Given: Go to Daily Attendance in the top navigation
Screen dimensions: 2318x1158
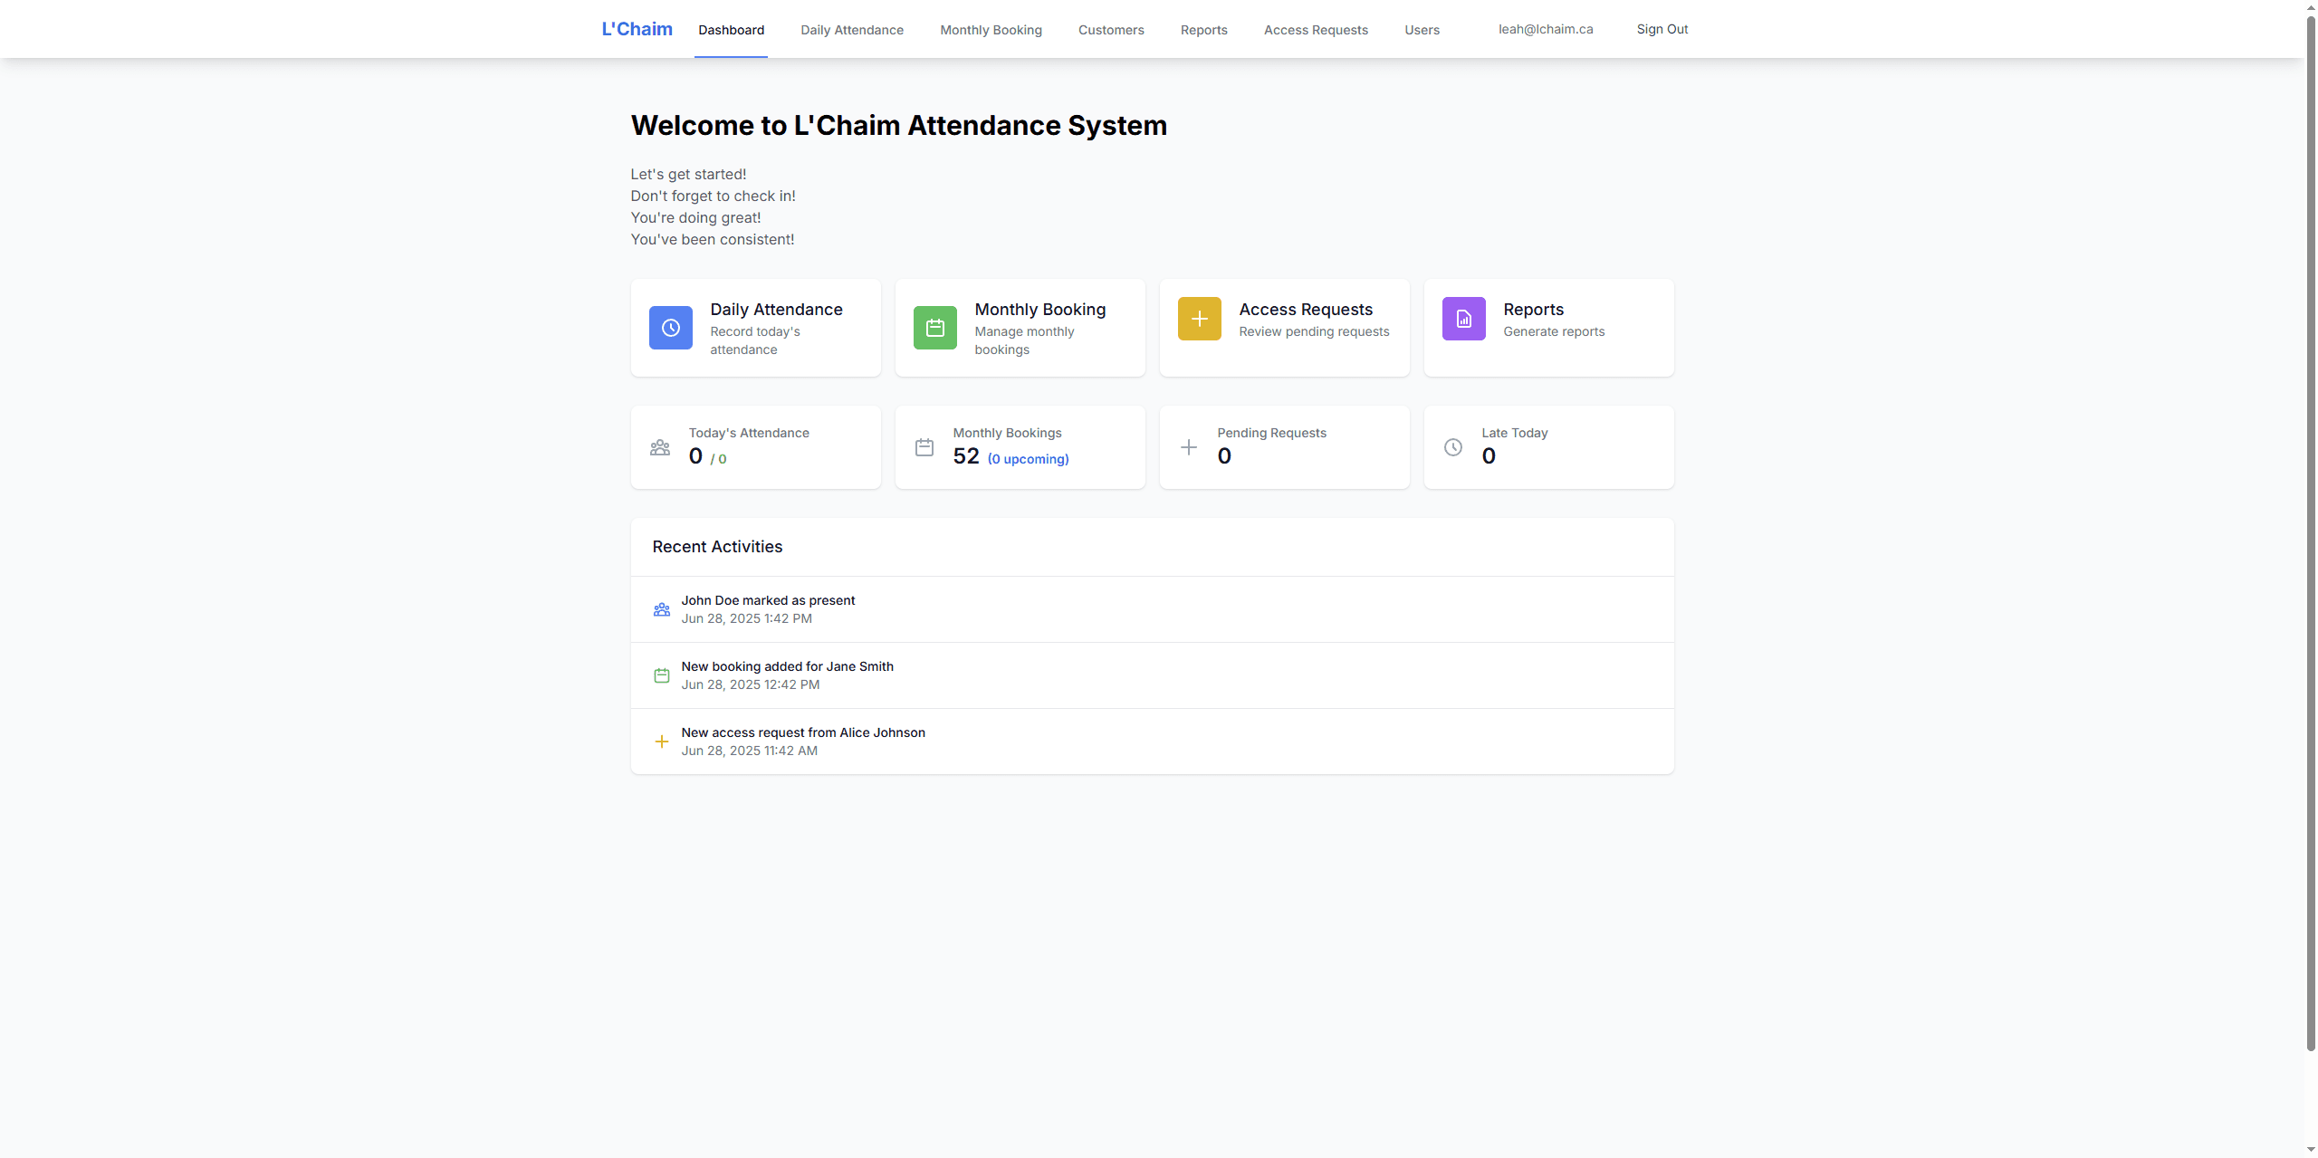Looking at the screenshot, I should point(852,30).
